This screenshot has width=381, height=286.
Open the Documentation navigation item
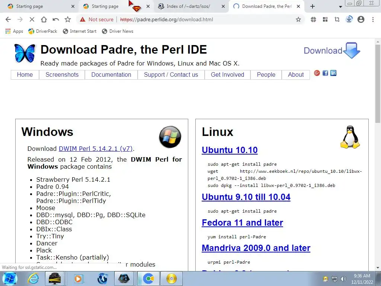click(111, 74)
